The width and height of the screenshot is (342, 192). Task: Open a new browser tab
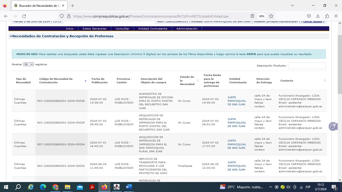click(x=72, y=5)
